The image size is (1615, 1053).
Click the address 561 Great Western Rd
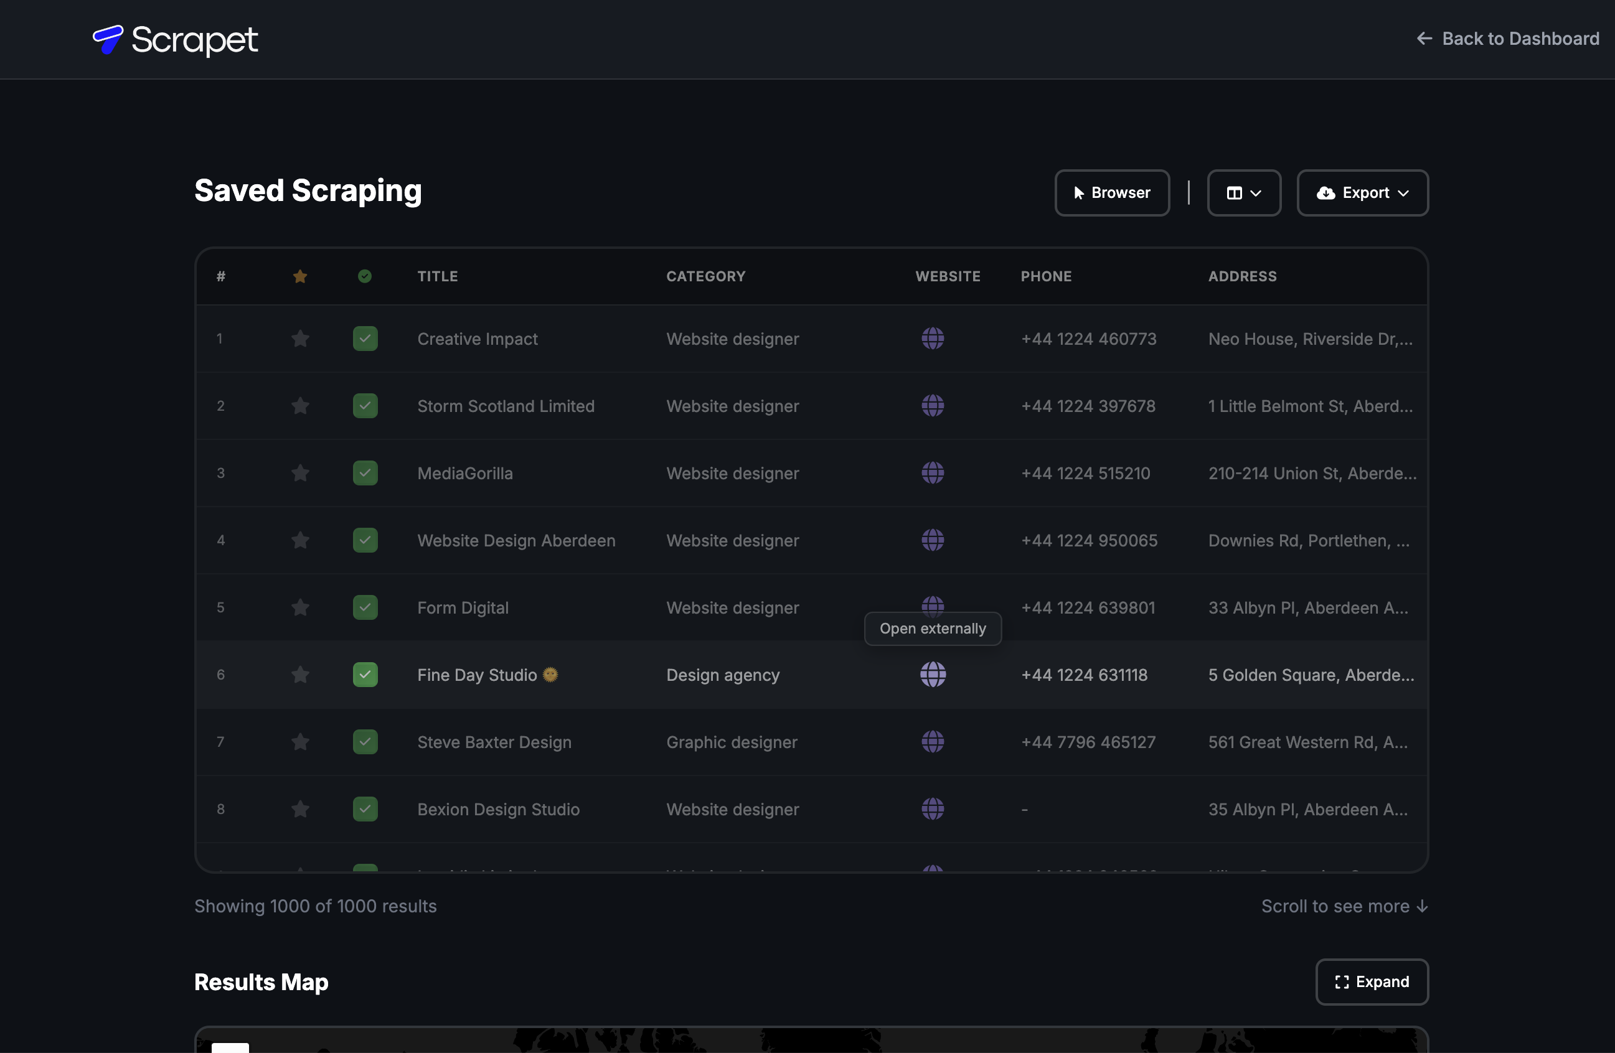pos(1307,742)
